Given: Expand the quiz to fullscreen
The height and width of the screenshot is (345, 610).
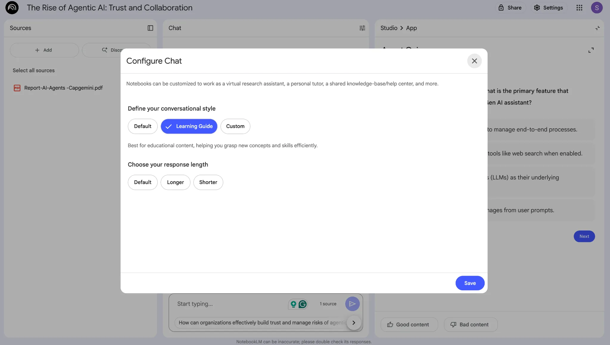Looking at the screenshot, I should coord(591,50).
